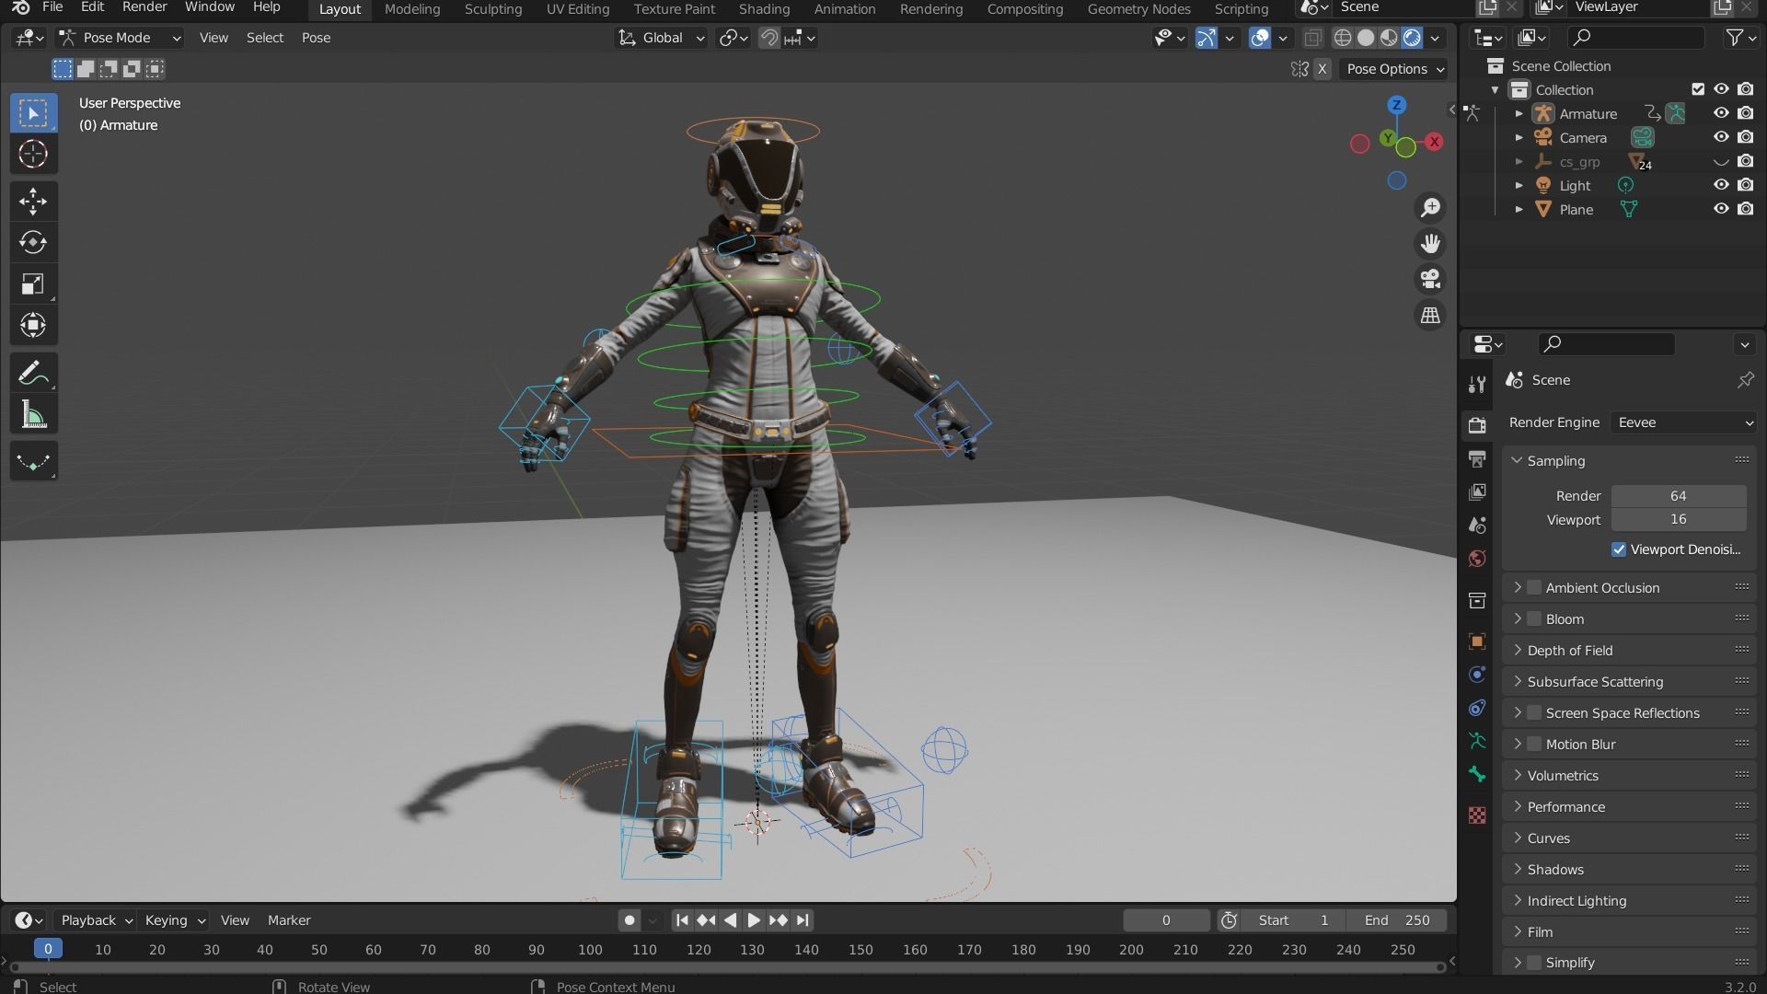This screenshot has width=1767, height=994.
Task: Open the Global transform orientation dropdown
Action: pos(660,38)
